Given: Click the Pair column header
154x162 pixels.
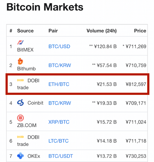Looking at the screenshot, I should [53, 31].
